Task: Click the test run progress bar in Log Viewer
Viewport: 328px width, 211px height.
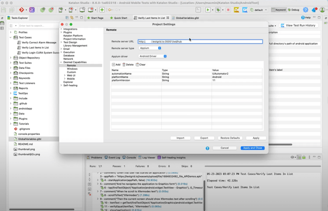Action: point(263,166)
